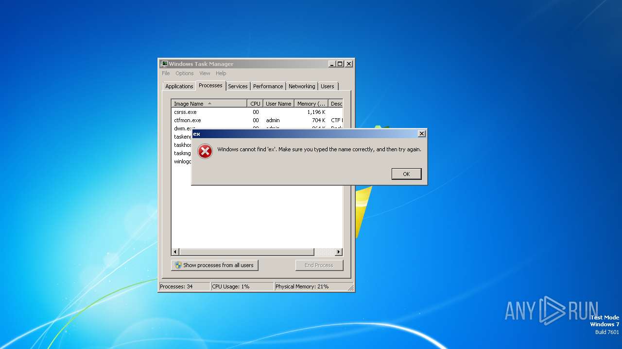Image resolution: width=622 pixels, height=349 pixels.
Task: Close the 'ex' error dialog
Action: (422, 133)
